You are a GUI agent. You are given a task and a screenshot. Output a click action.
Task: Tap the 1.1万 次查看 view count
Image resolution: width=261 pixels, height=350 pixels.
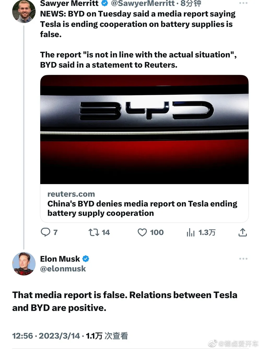[107, 336]
